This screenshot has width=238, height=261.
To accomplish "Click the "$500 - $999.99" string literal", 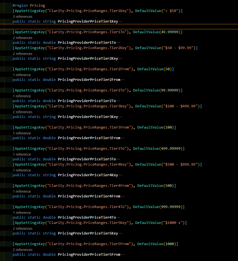I will click(x=180, y=165).
